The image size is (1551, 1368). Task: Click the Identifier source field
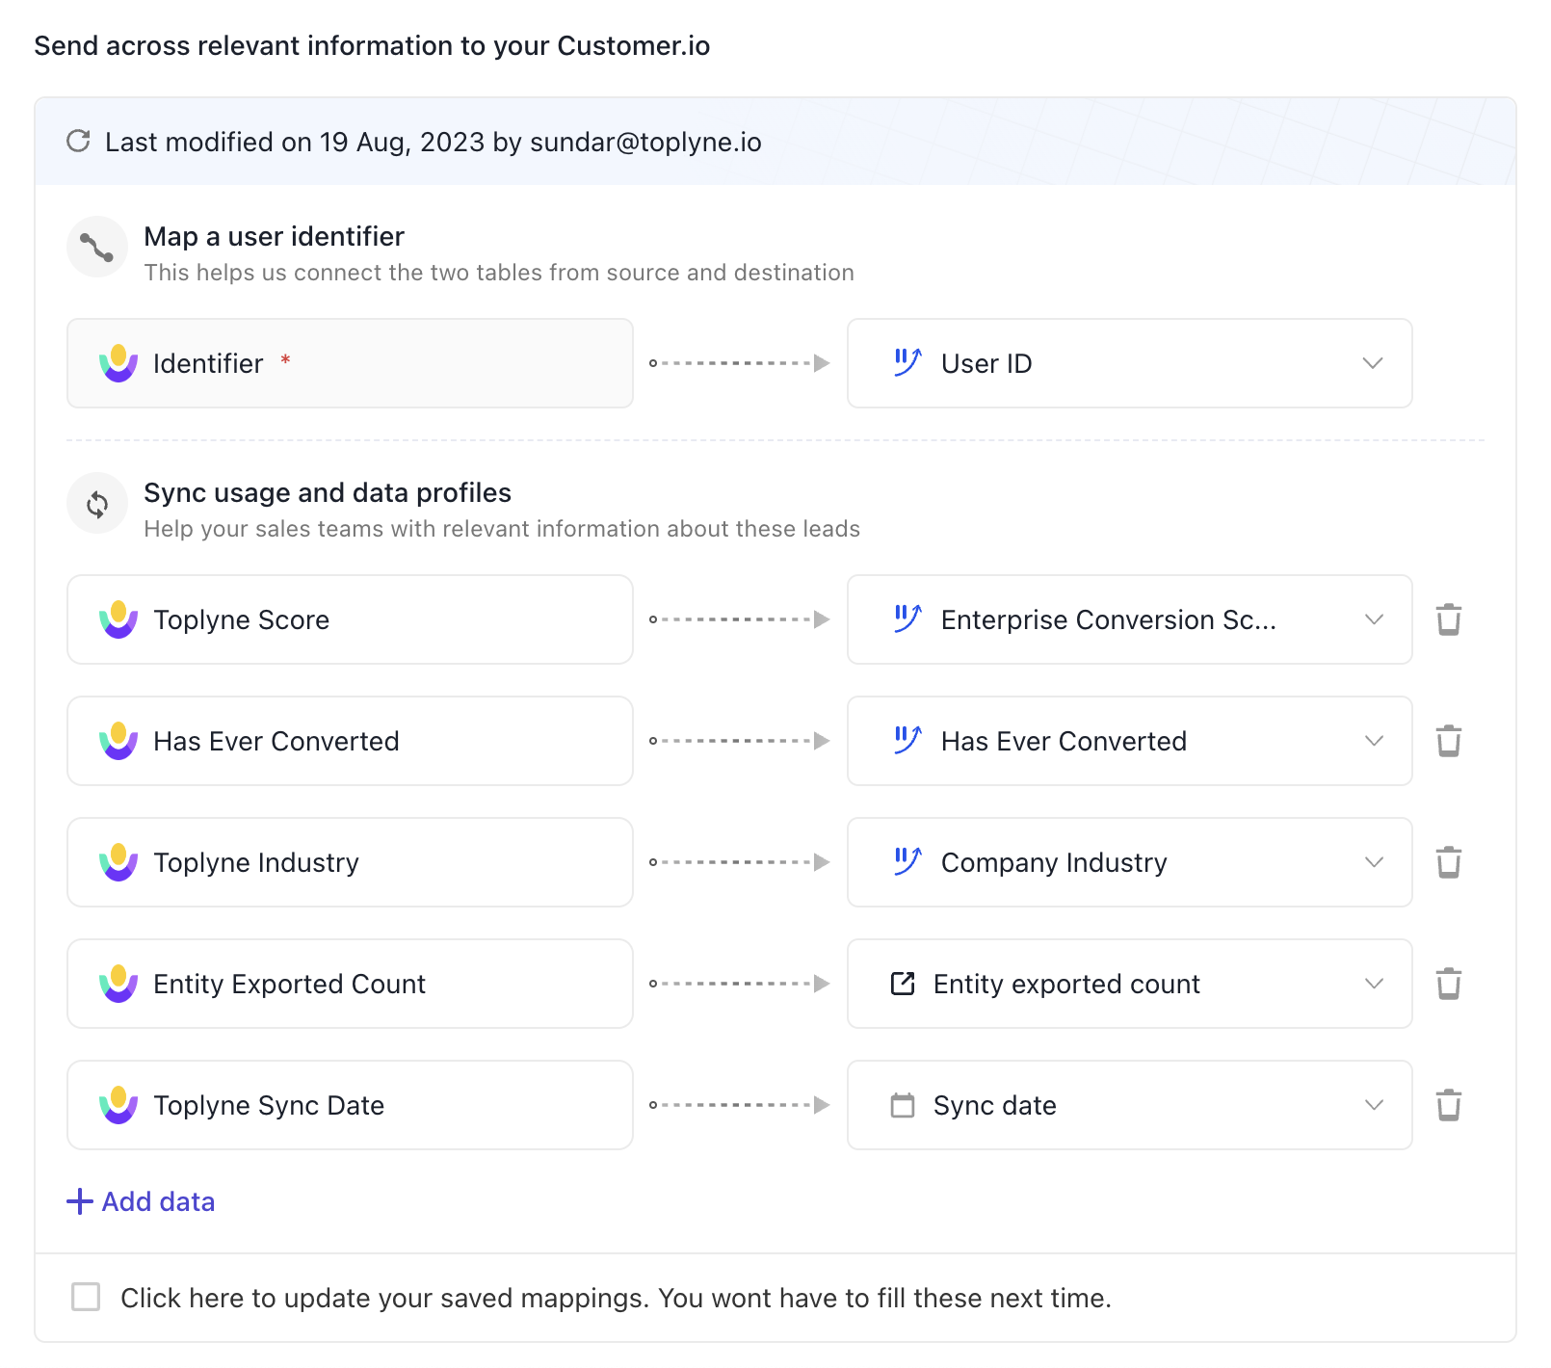coord(350,363)
